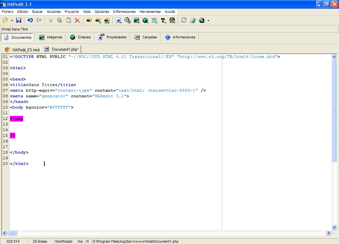
Task: Undo the last change
Action: click(x=30, y=20)
